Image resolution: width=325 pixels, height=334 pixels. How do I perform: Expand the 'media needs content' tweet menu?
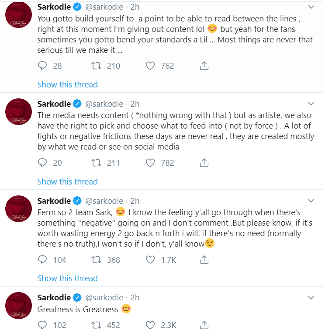coord(311,104)
